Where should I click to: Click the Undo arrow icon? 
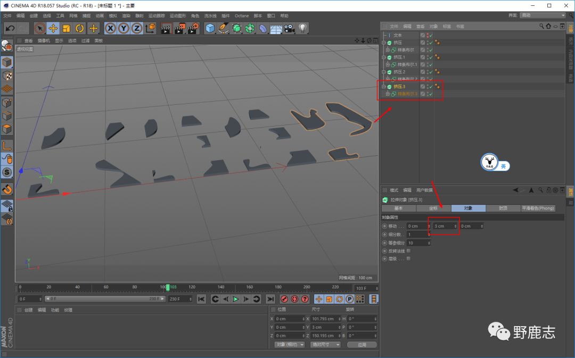click(x=9, y=28)
